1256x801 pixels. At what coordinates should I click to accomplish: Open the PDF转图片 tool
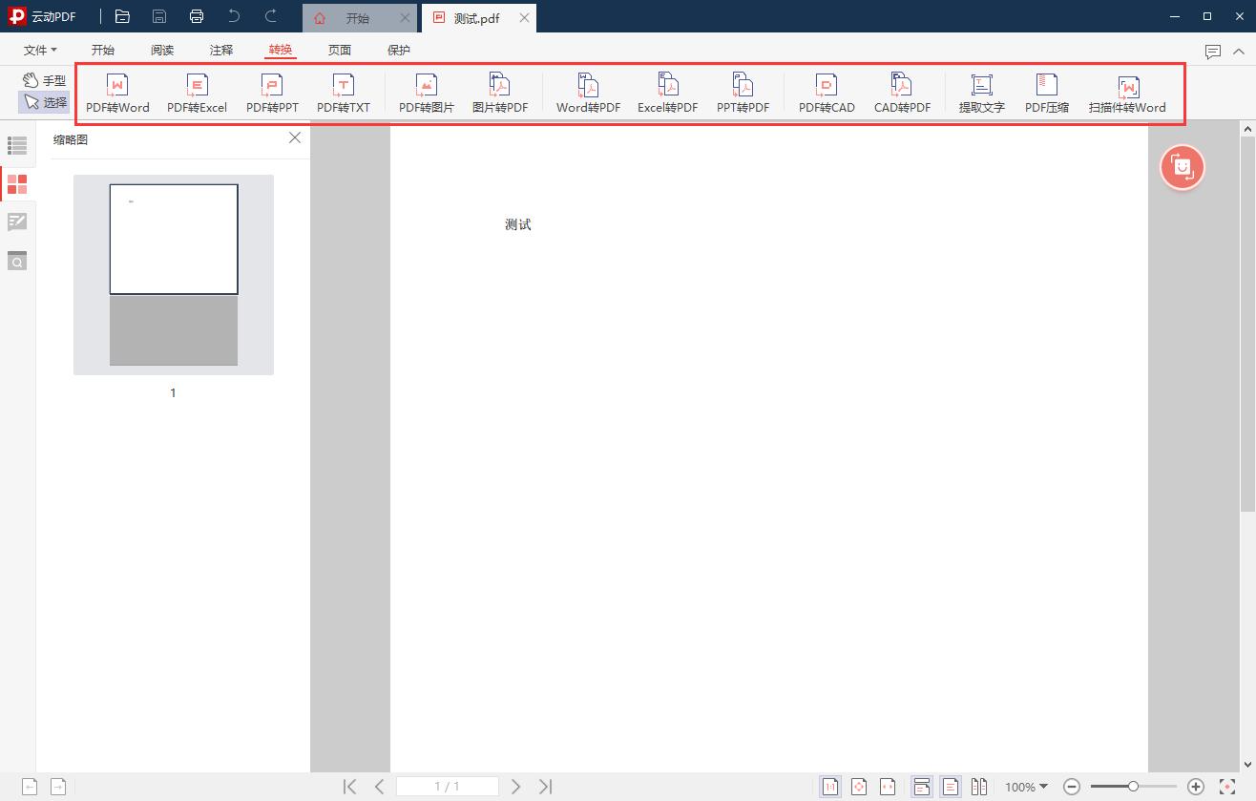pyautogui.click(x=427, y=95)
